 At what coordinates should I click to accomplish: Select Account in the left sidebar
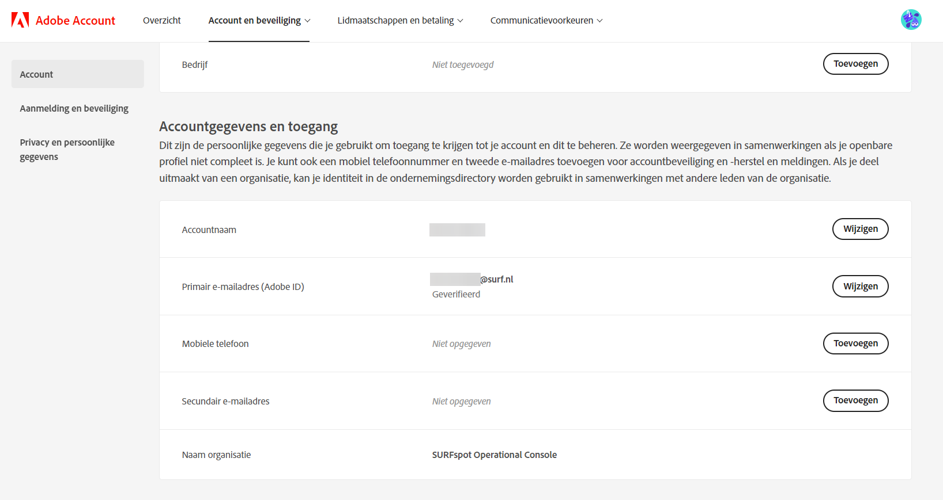78,74
